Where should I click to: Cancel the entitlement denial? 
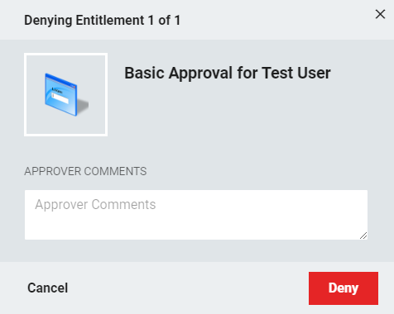[x=47, y=288]
